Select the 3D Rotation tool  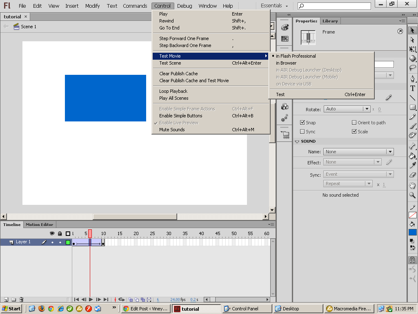(x=412, y=58)
